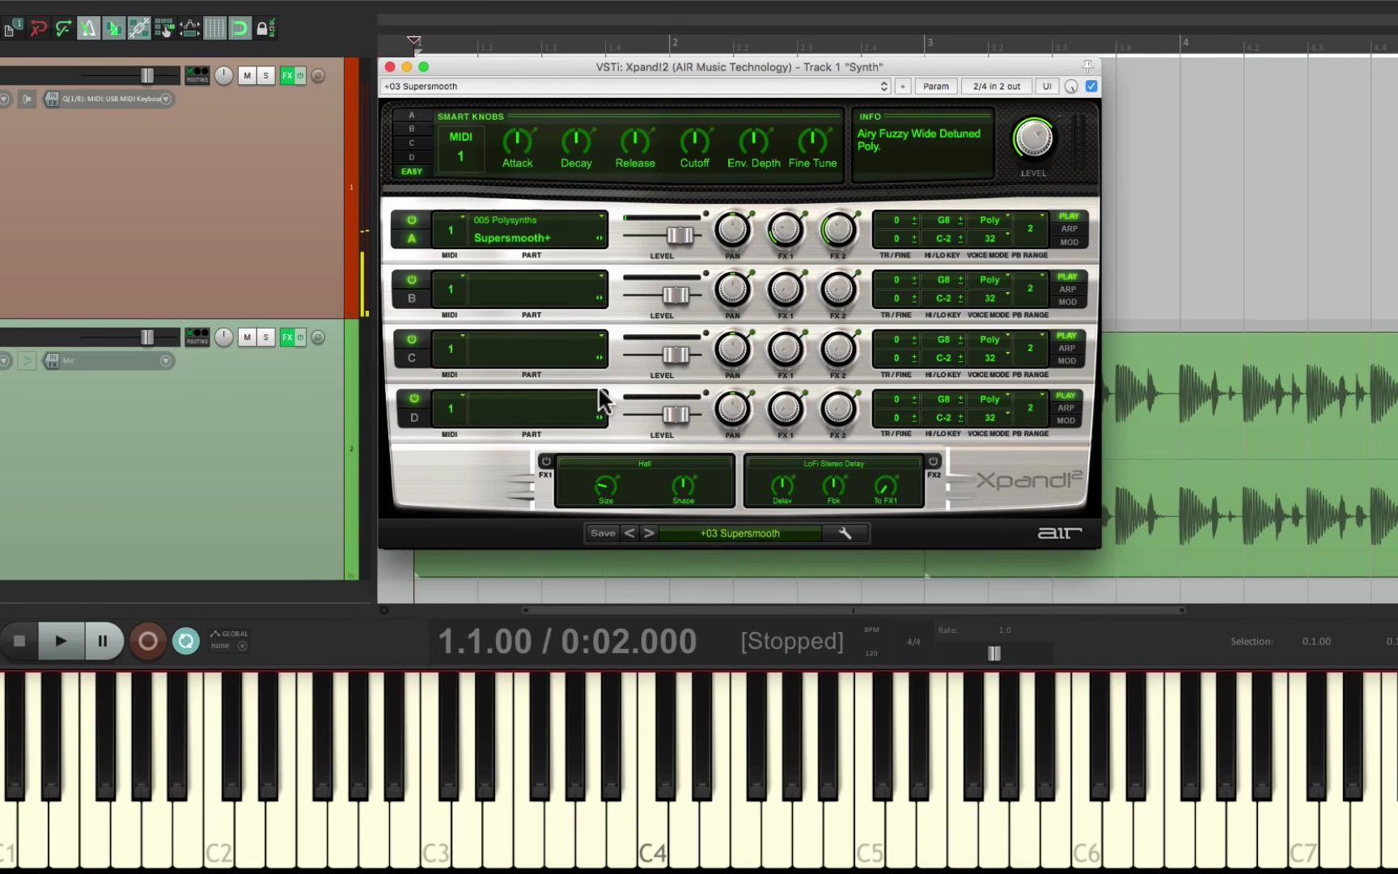
Task: Uncheck the blue checkbox in plugin header
Action: (x=1091, y=86)
